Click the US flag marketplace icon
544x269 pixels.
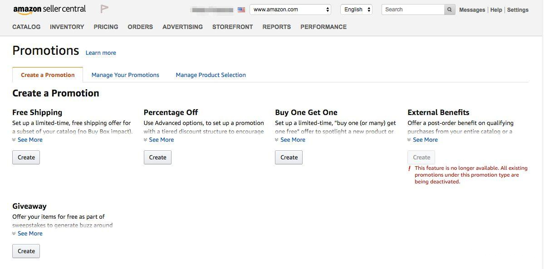click(x=241, y=10)
